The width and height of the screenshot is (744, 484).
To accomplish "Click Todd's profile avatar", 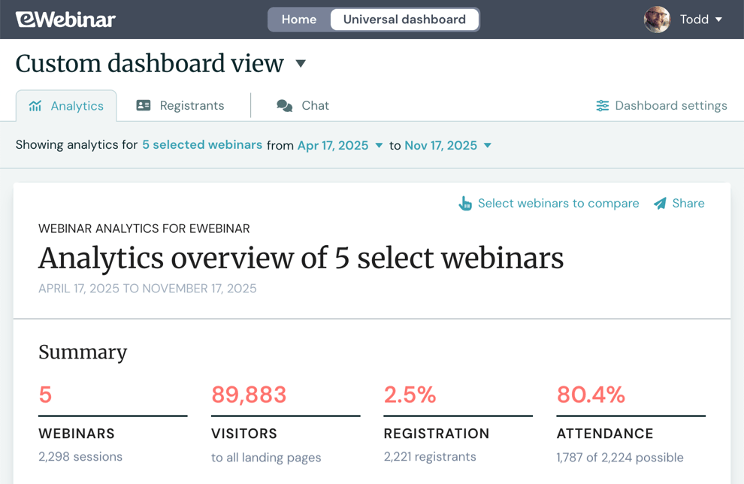I will 657,20.
